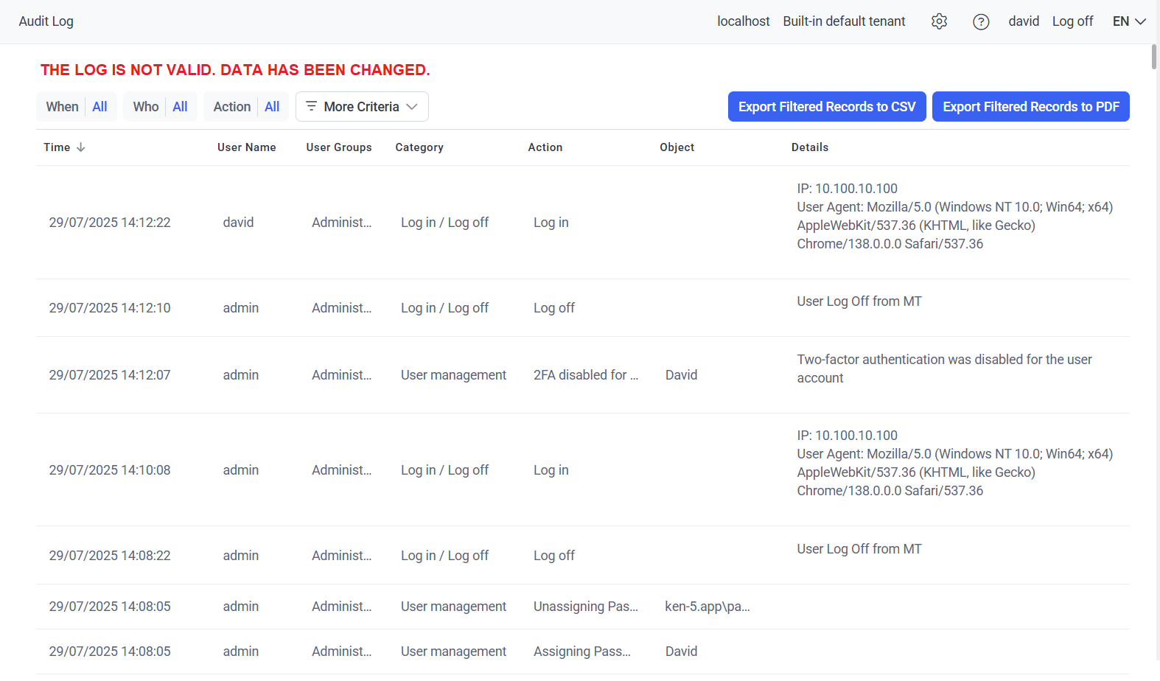Click the vertical page scrollbar

click(1154, 57)
